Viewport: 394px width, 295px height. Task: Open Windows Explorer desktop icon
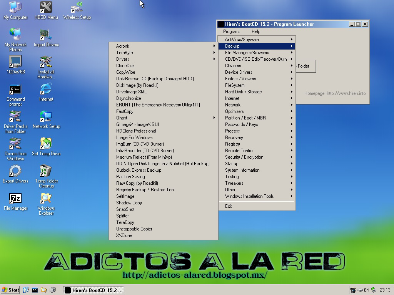(46, 204)
